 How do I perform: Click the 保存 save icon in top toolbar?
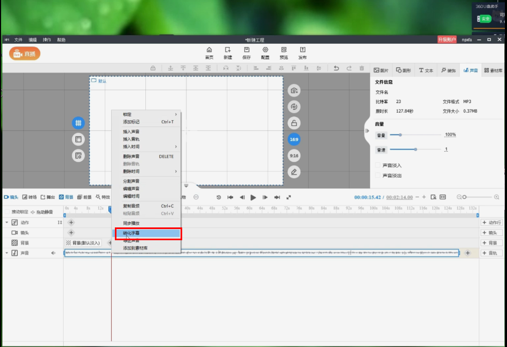coord(246,52)
